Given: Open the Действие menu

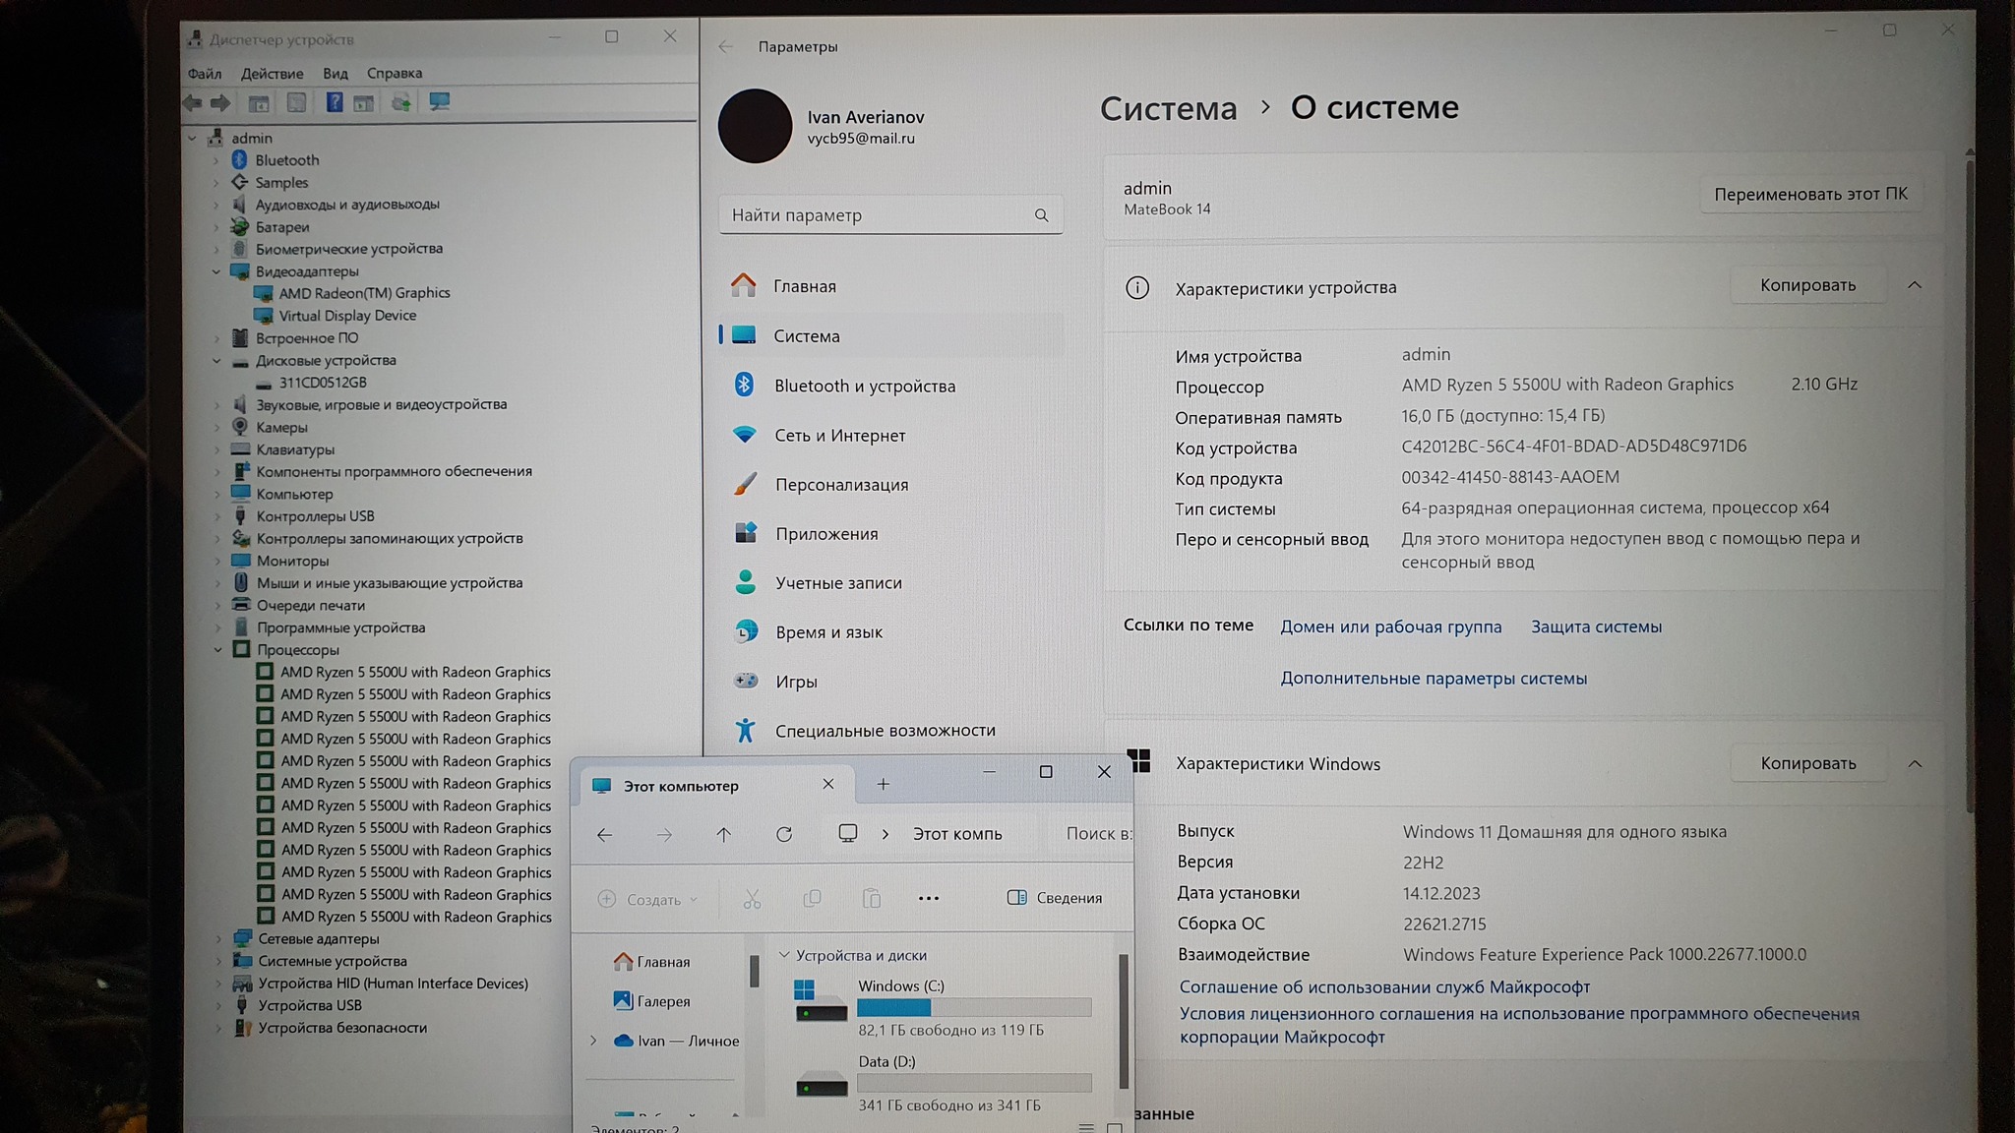Looking at the screenshot, I should pos(272,74).
